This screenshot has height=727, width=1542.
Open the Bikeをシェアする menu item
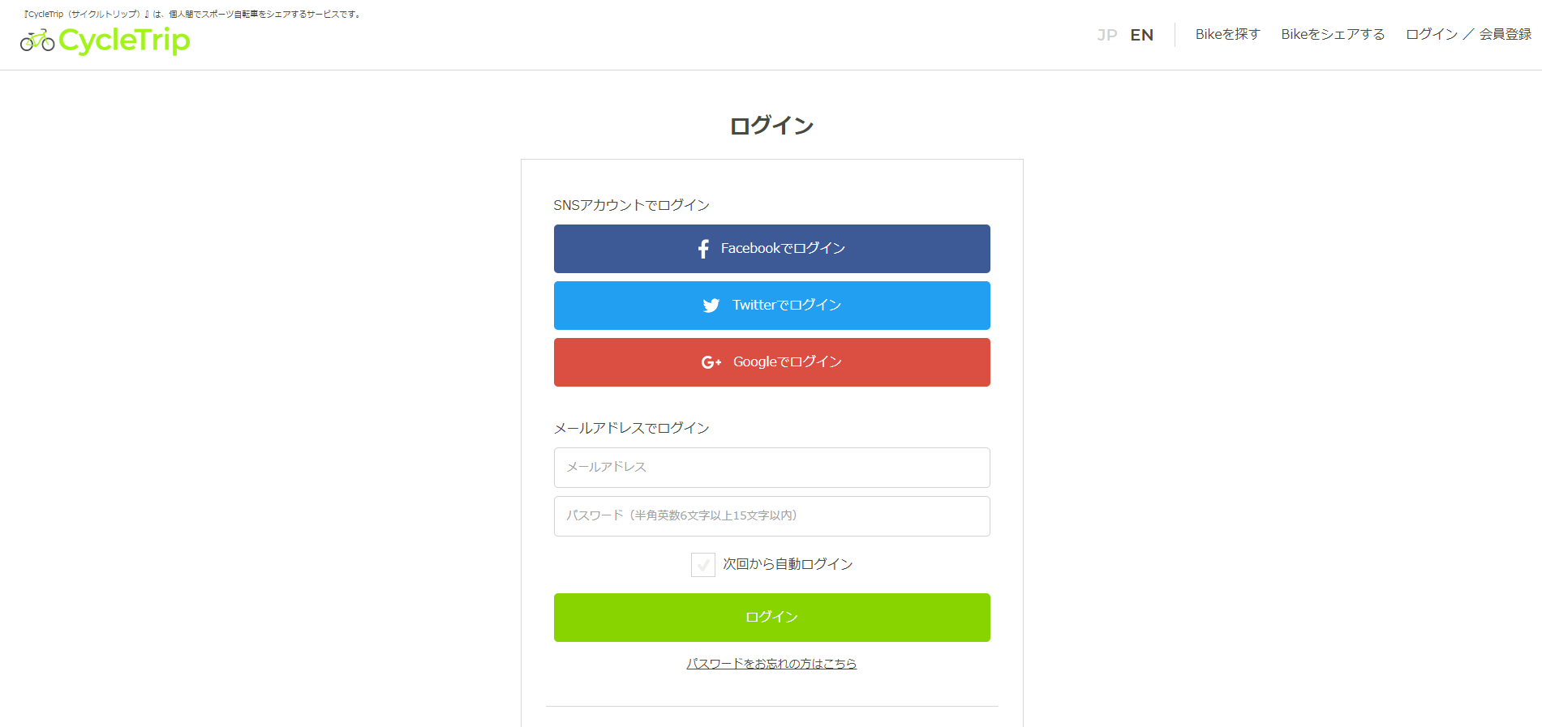pos(1333,34)
